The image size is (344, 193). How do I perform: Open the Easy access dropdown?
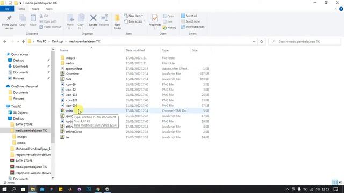pos(134,21)
